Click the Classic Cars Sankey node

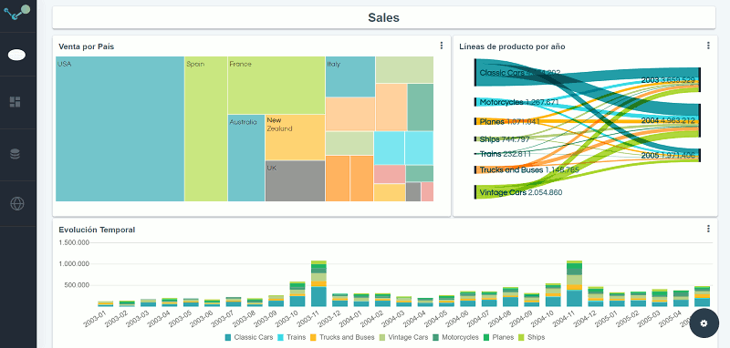[474, 73]
